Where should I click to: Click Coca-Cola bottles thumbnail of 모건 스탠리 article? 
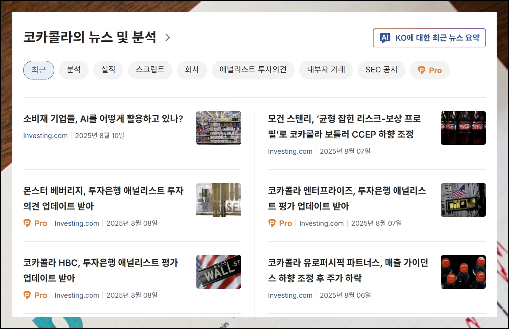click(x=463, y=128)
